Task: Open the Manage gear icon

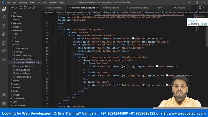Action: [x=4, y=103]
